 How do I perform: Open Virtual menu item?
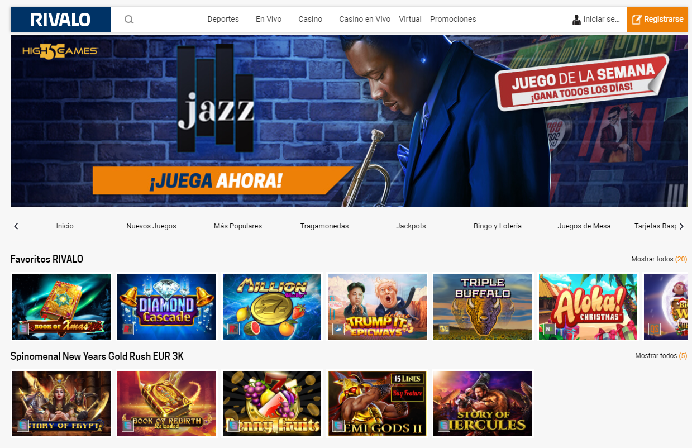click(410, 19)
